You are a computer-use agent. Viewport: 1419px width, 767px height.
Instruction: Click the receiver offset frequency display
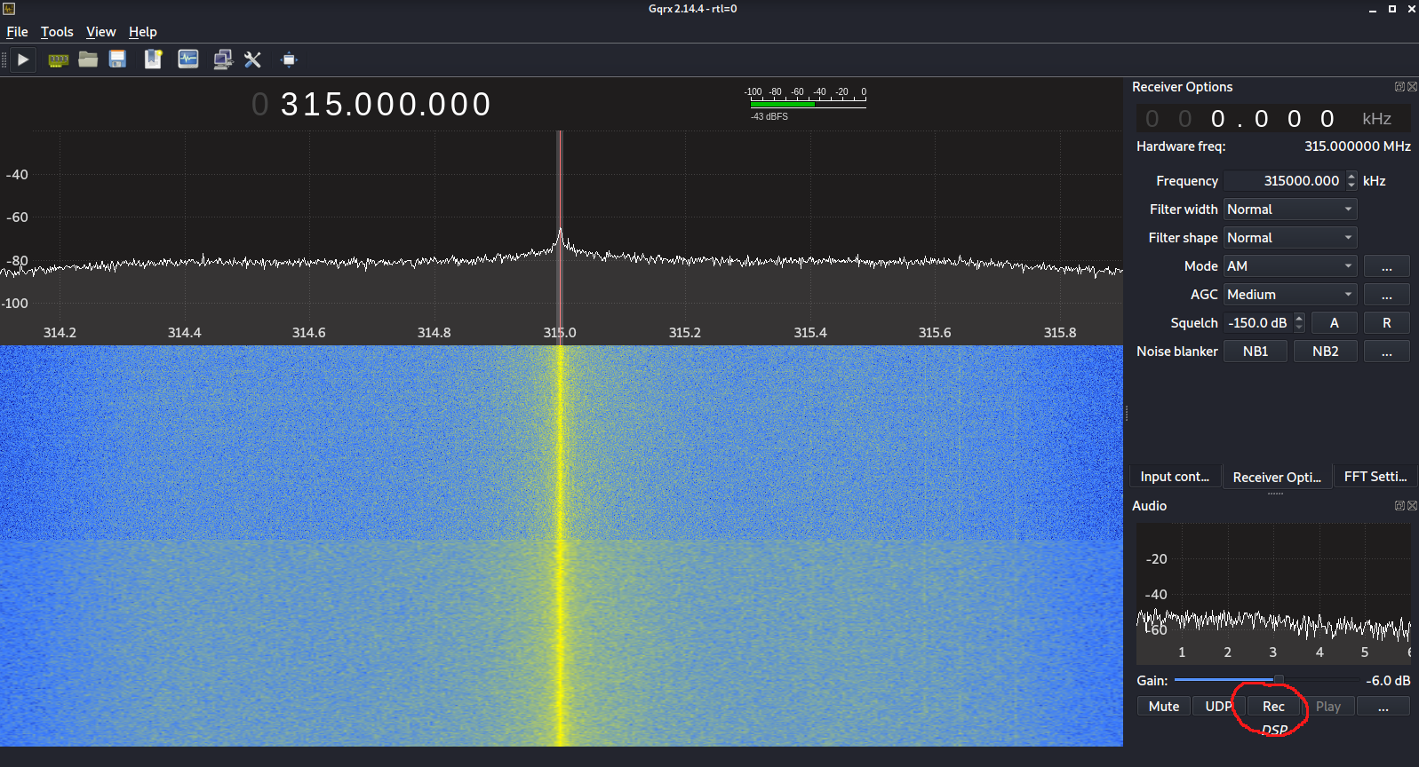coord(1272,119)
